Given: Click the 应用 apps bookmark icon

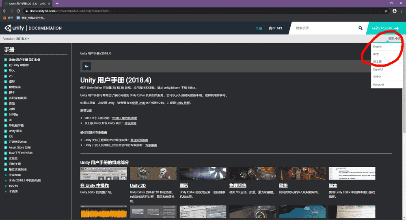Looking at the screenshot, I should coord(4,18).
